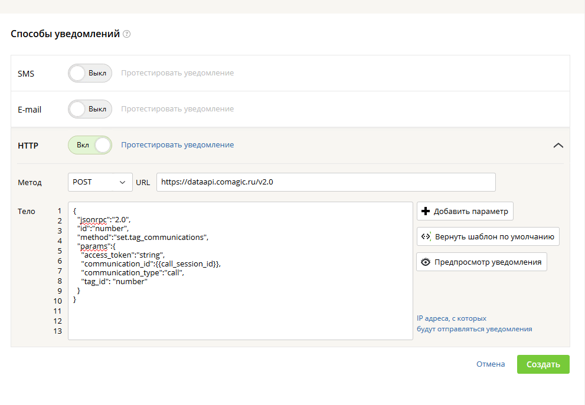The height and width of the screenshot is (405, 585).
Task: Click the "communication_type":"call" line
Action: (x=132, y=273)
